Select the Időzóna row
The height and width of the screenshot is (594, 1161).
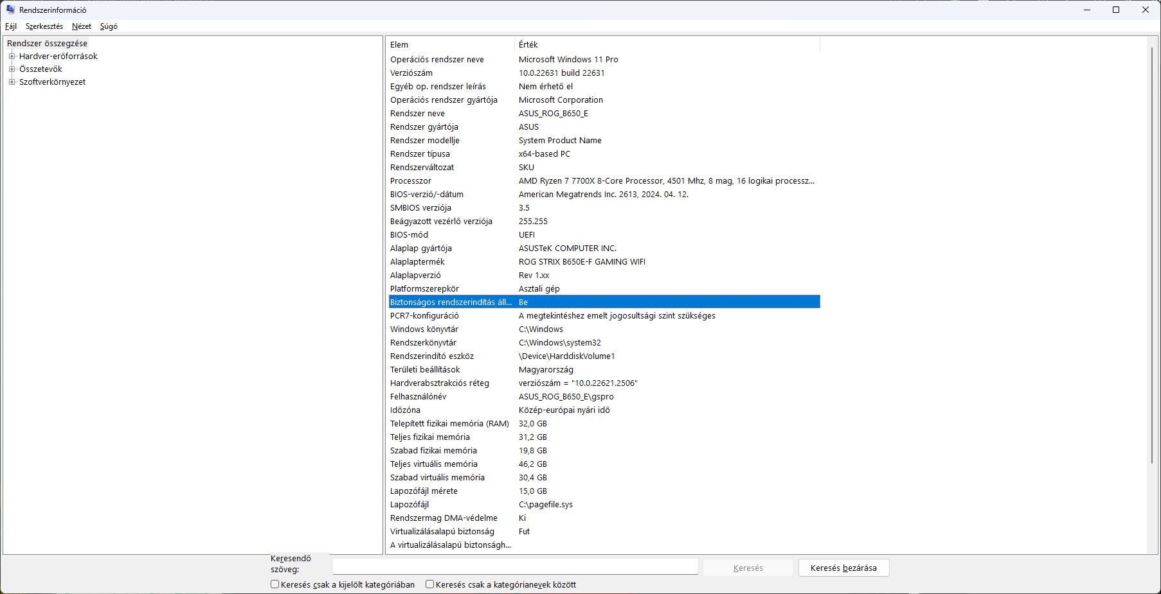pyautogui.click(x=604, y=410)
